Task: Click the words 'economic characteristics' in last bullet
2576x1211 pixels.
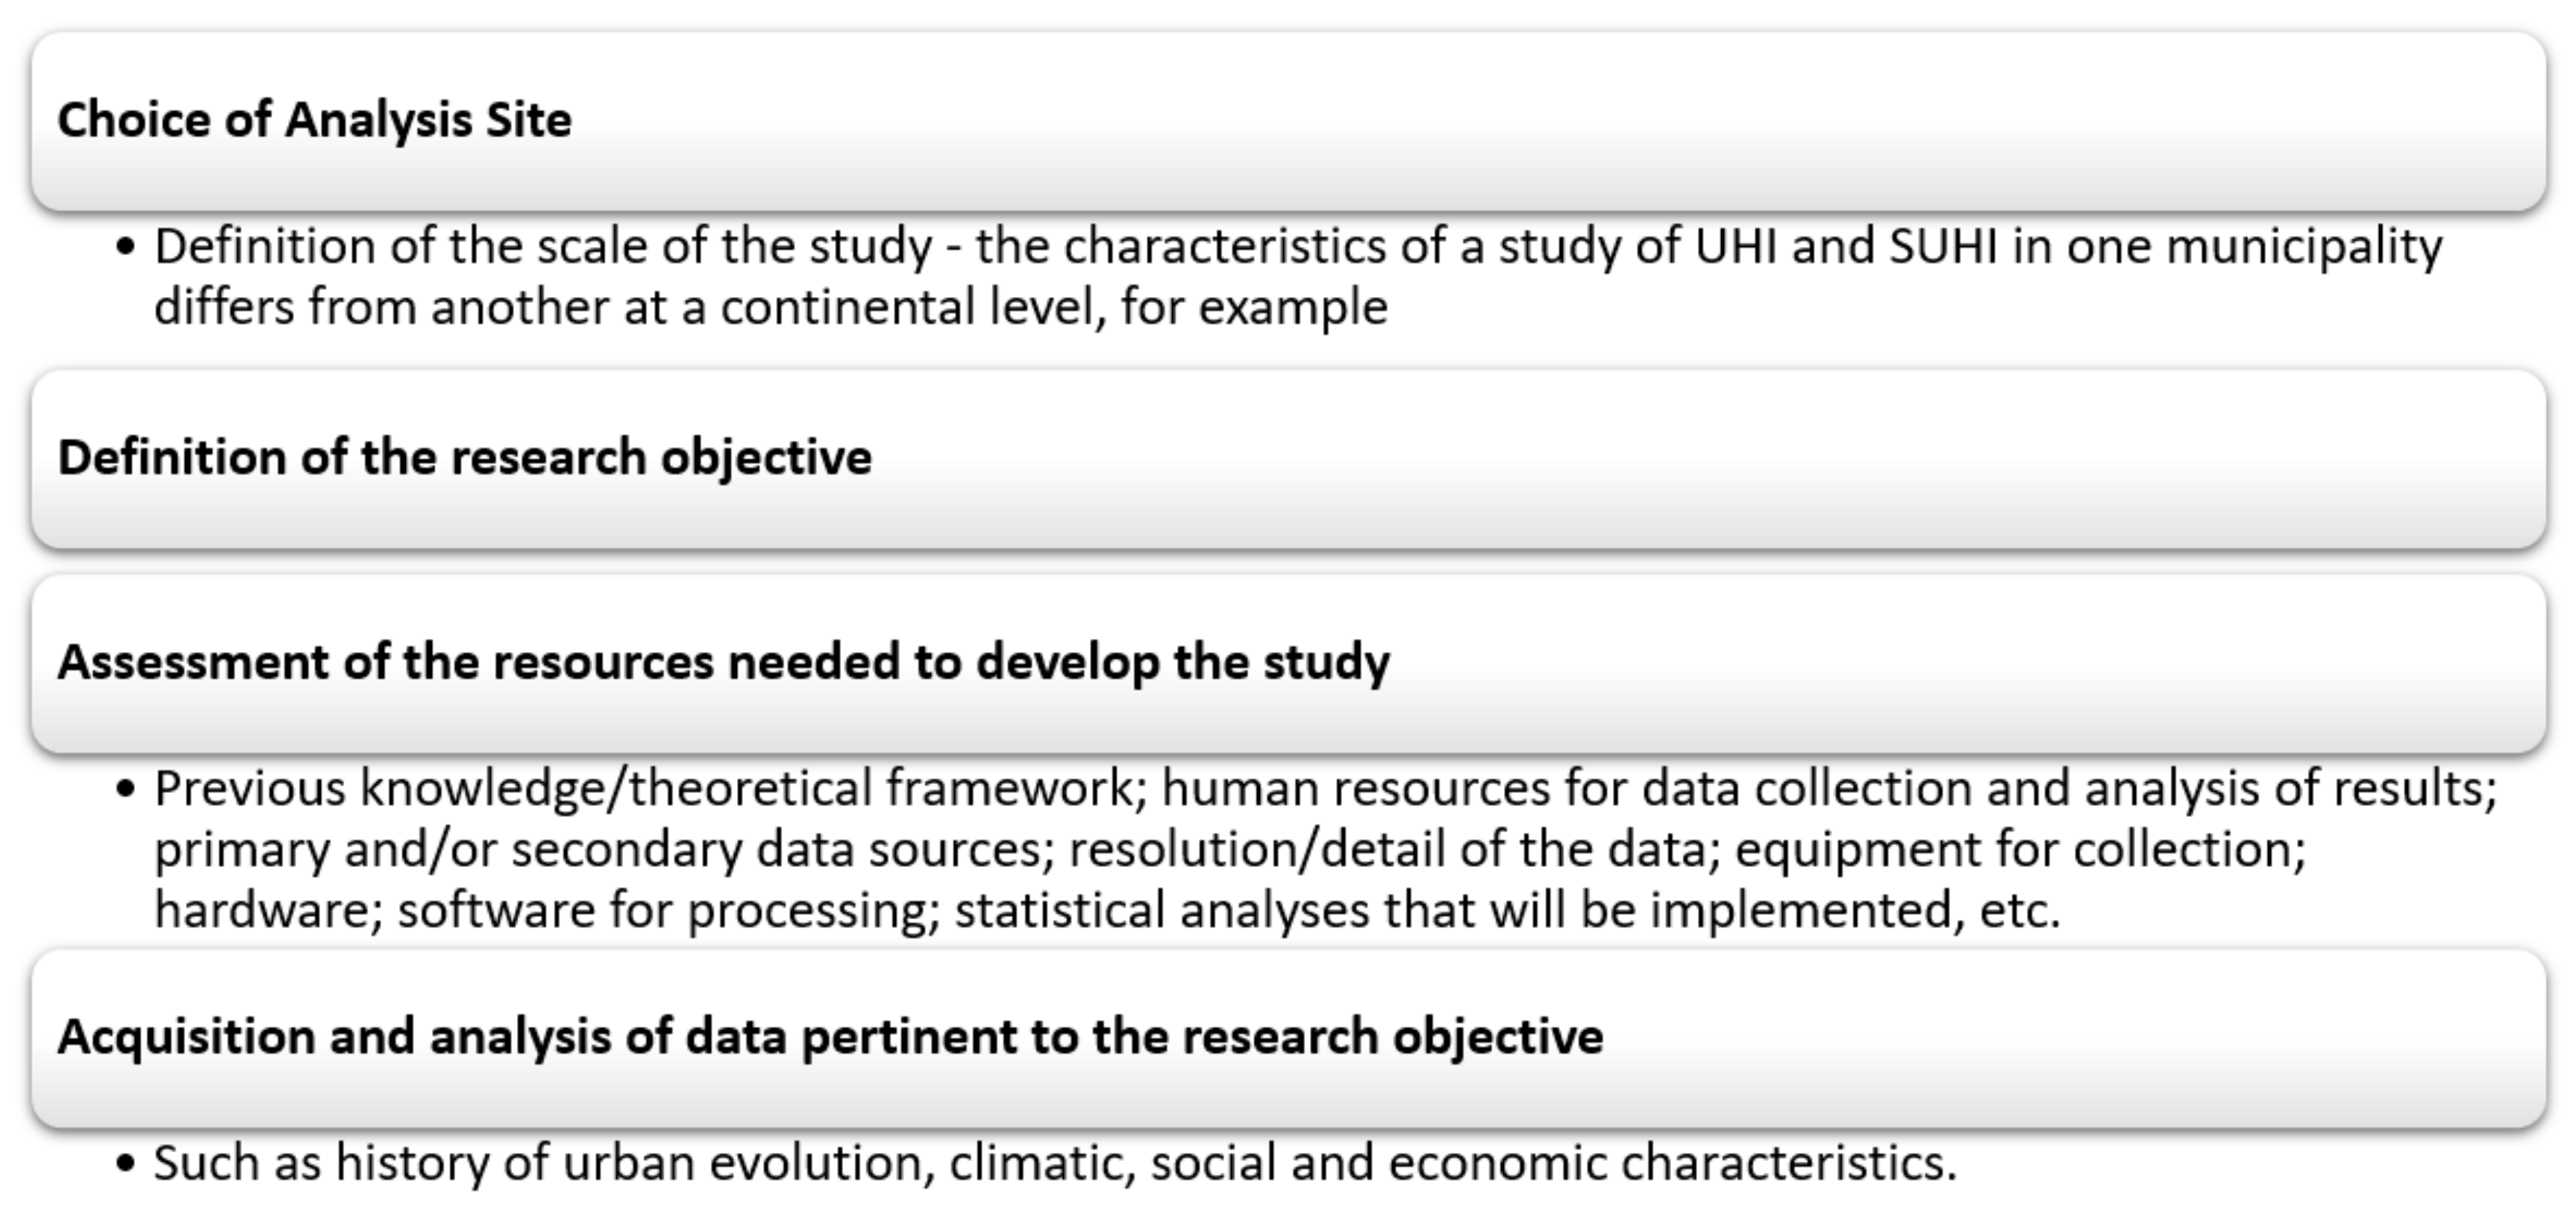Action: click(x=1670, y=1164)
